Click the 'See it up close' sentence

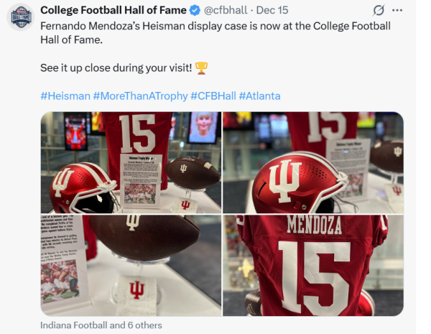pyautogui.click(x=115, y=68)
